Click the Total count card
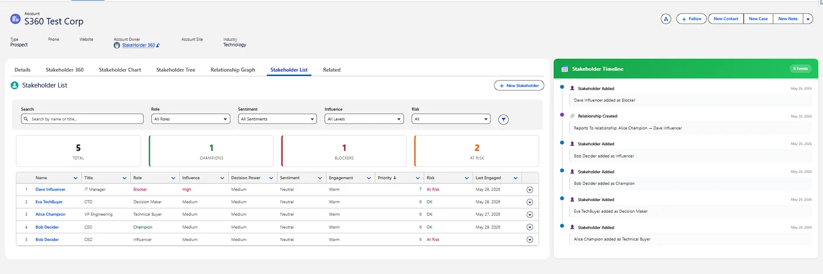 coord(78,151)
